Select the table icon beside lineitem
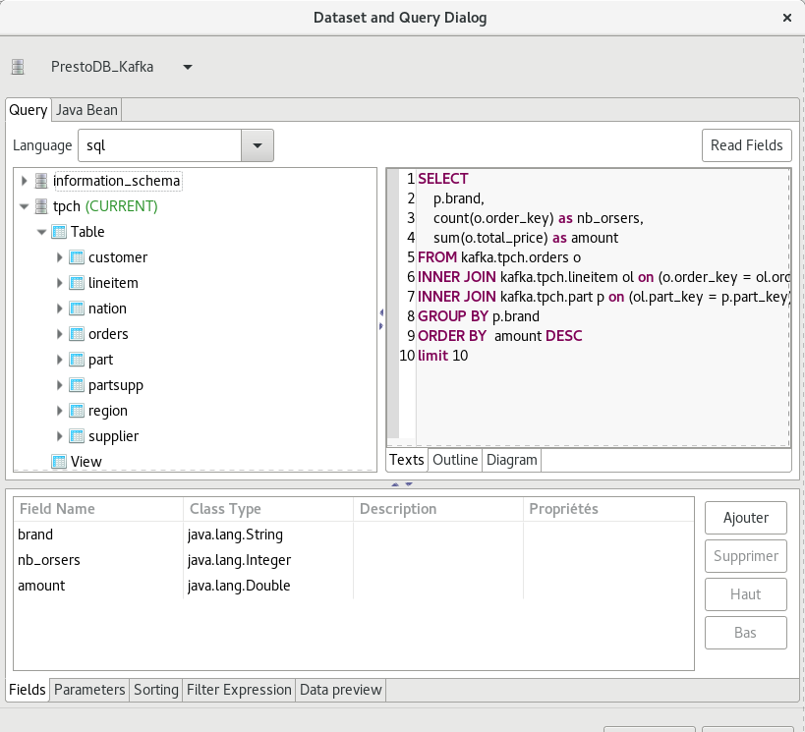Viewport: 805px width, 732px height. pos(76,283)
